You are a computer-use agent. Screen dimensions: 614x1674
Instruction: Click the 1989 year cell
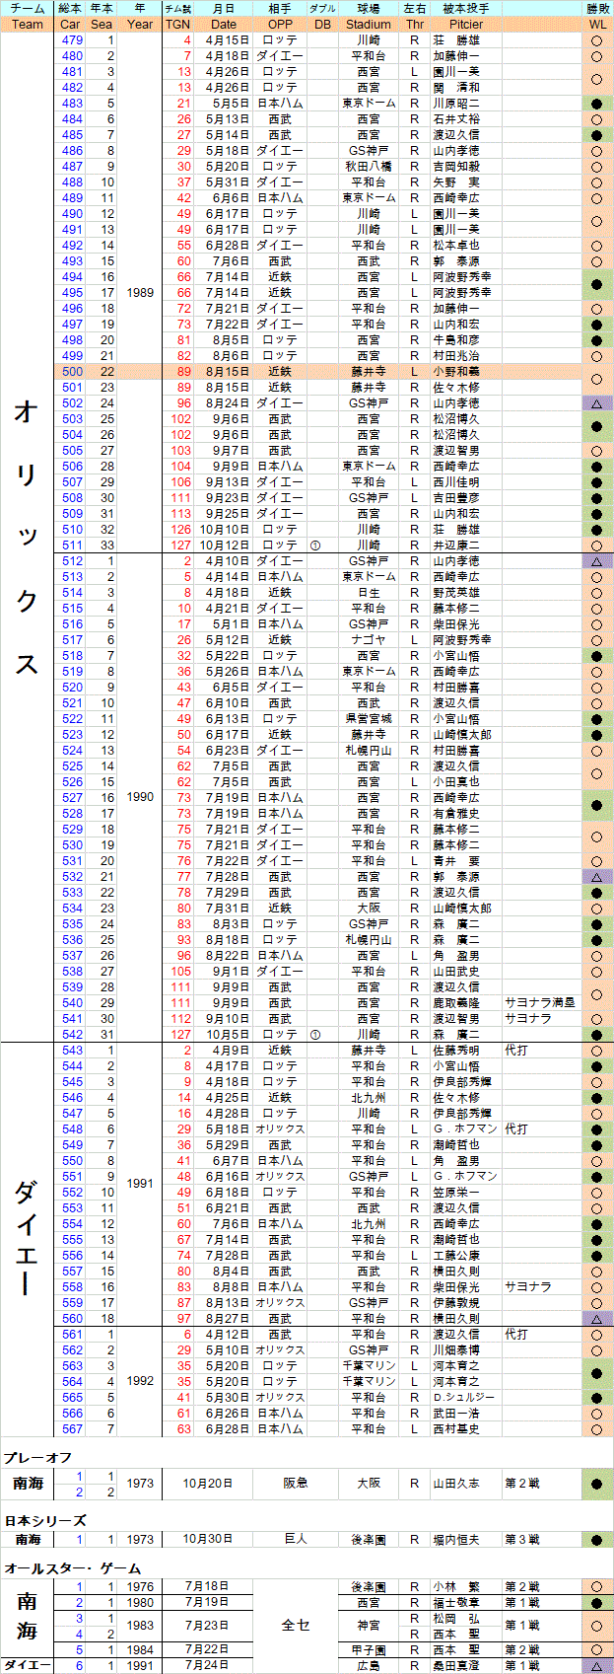point(140,293)
